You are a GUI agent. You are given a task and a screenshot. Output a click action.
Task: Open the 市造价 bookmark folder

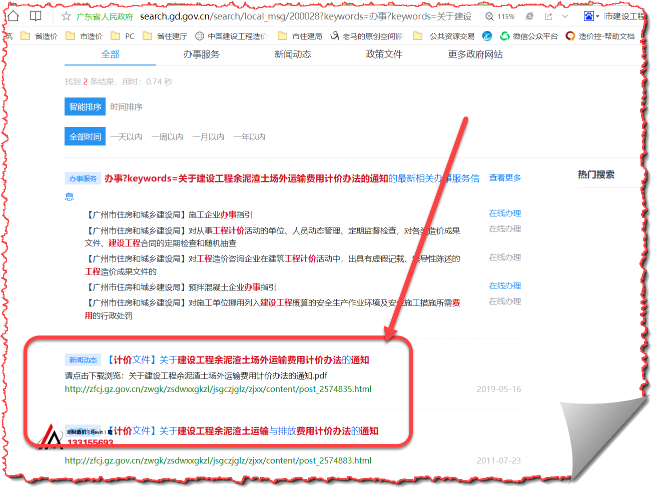84,36
